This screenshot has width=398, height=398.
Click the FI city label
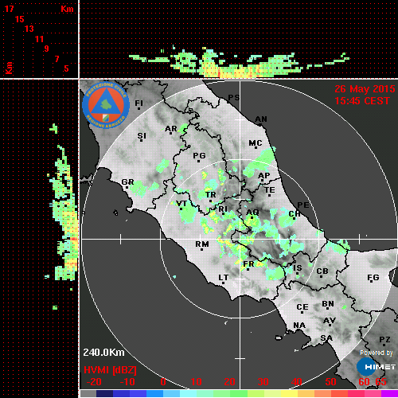pyautogui.click(x=139, y=103)
